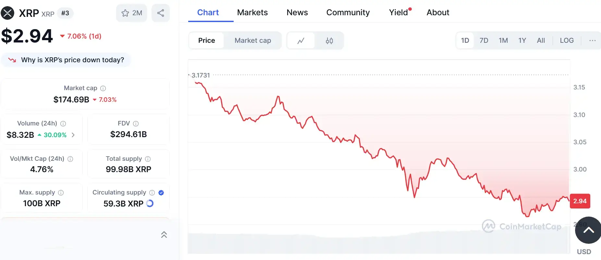Switch to the Markets tab
The width and height of the screenshot is (601, 260).
point(252,12)
